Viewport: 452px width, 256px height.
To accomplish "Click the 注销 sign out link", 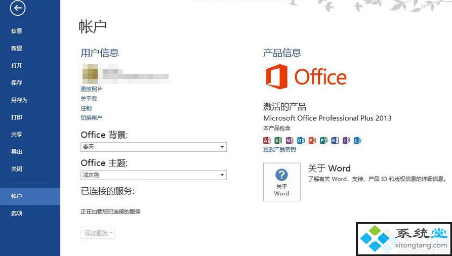I will pyautogui.click(x=86, y=108).
